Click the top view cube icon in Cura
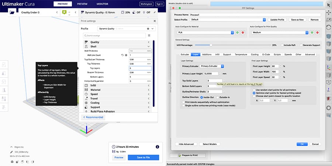Viewport: 332px width, 166px height. (23, 162)
